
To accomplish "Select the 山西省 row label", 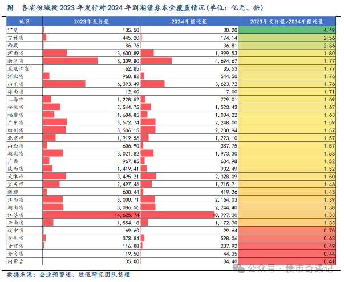I will 15,145.
